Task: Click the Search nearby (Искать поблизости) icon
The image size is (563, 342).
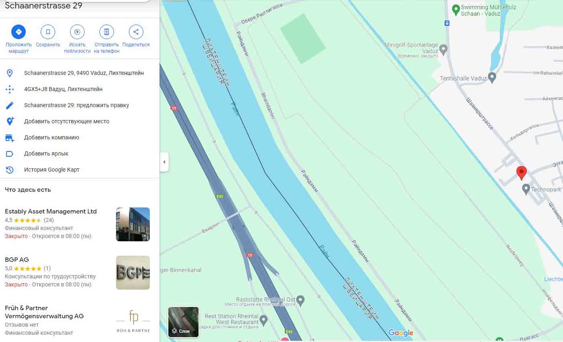Action: tap(77, 32)
